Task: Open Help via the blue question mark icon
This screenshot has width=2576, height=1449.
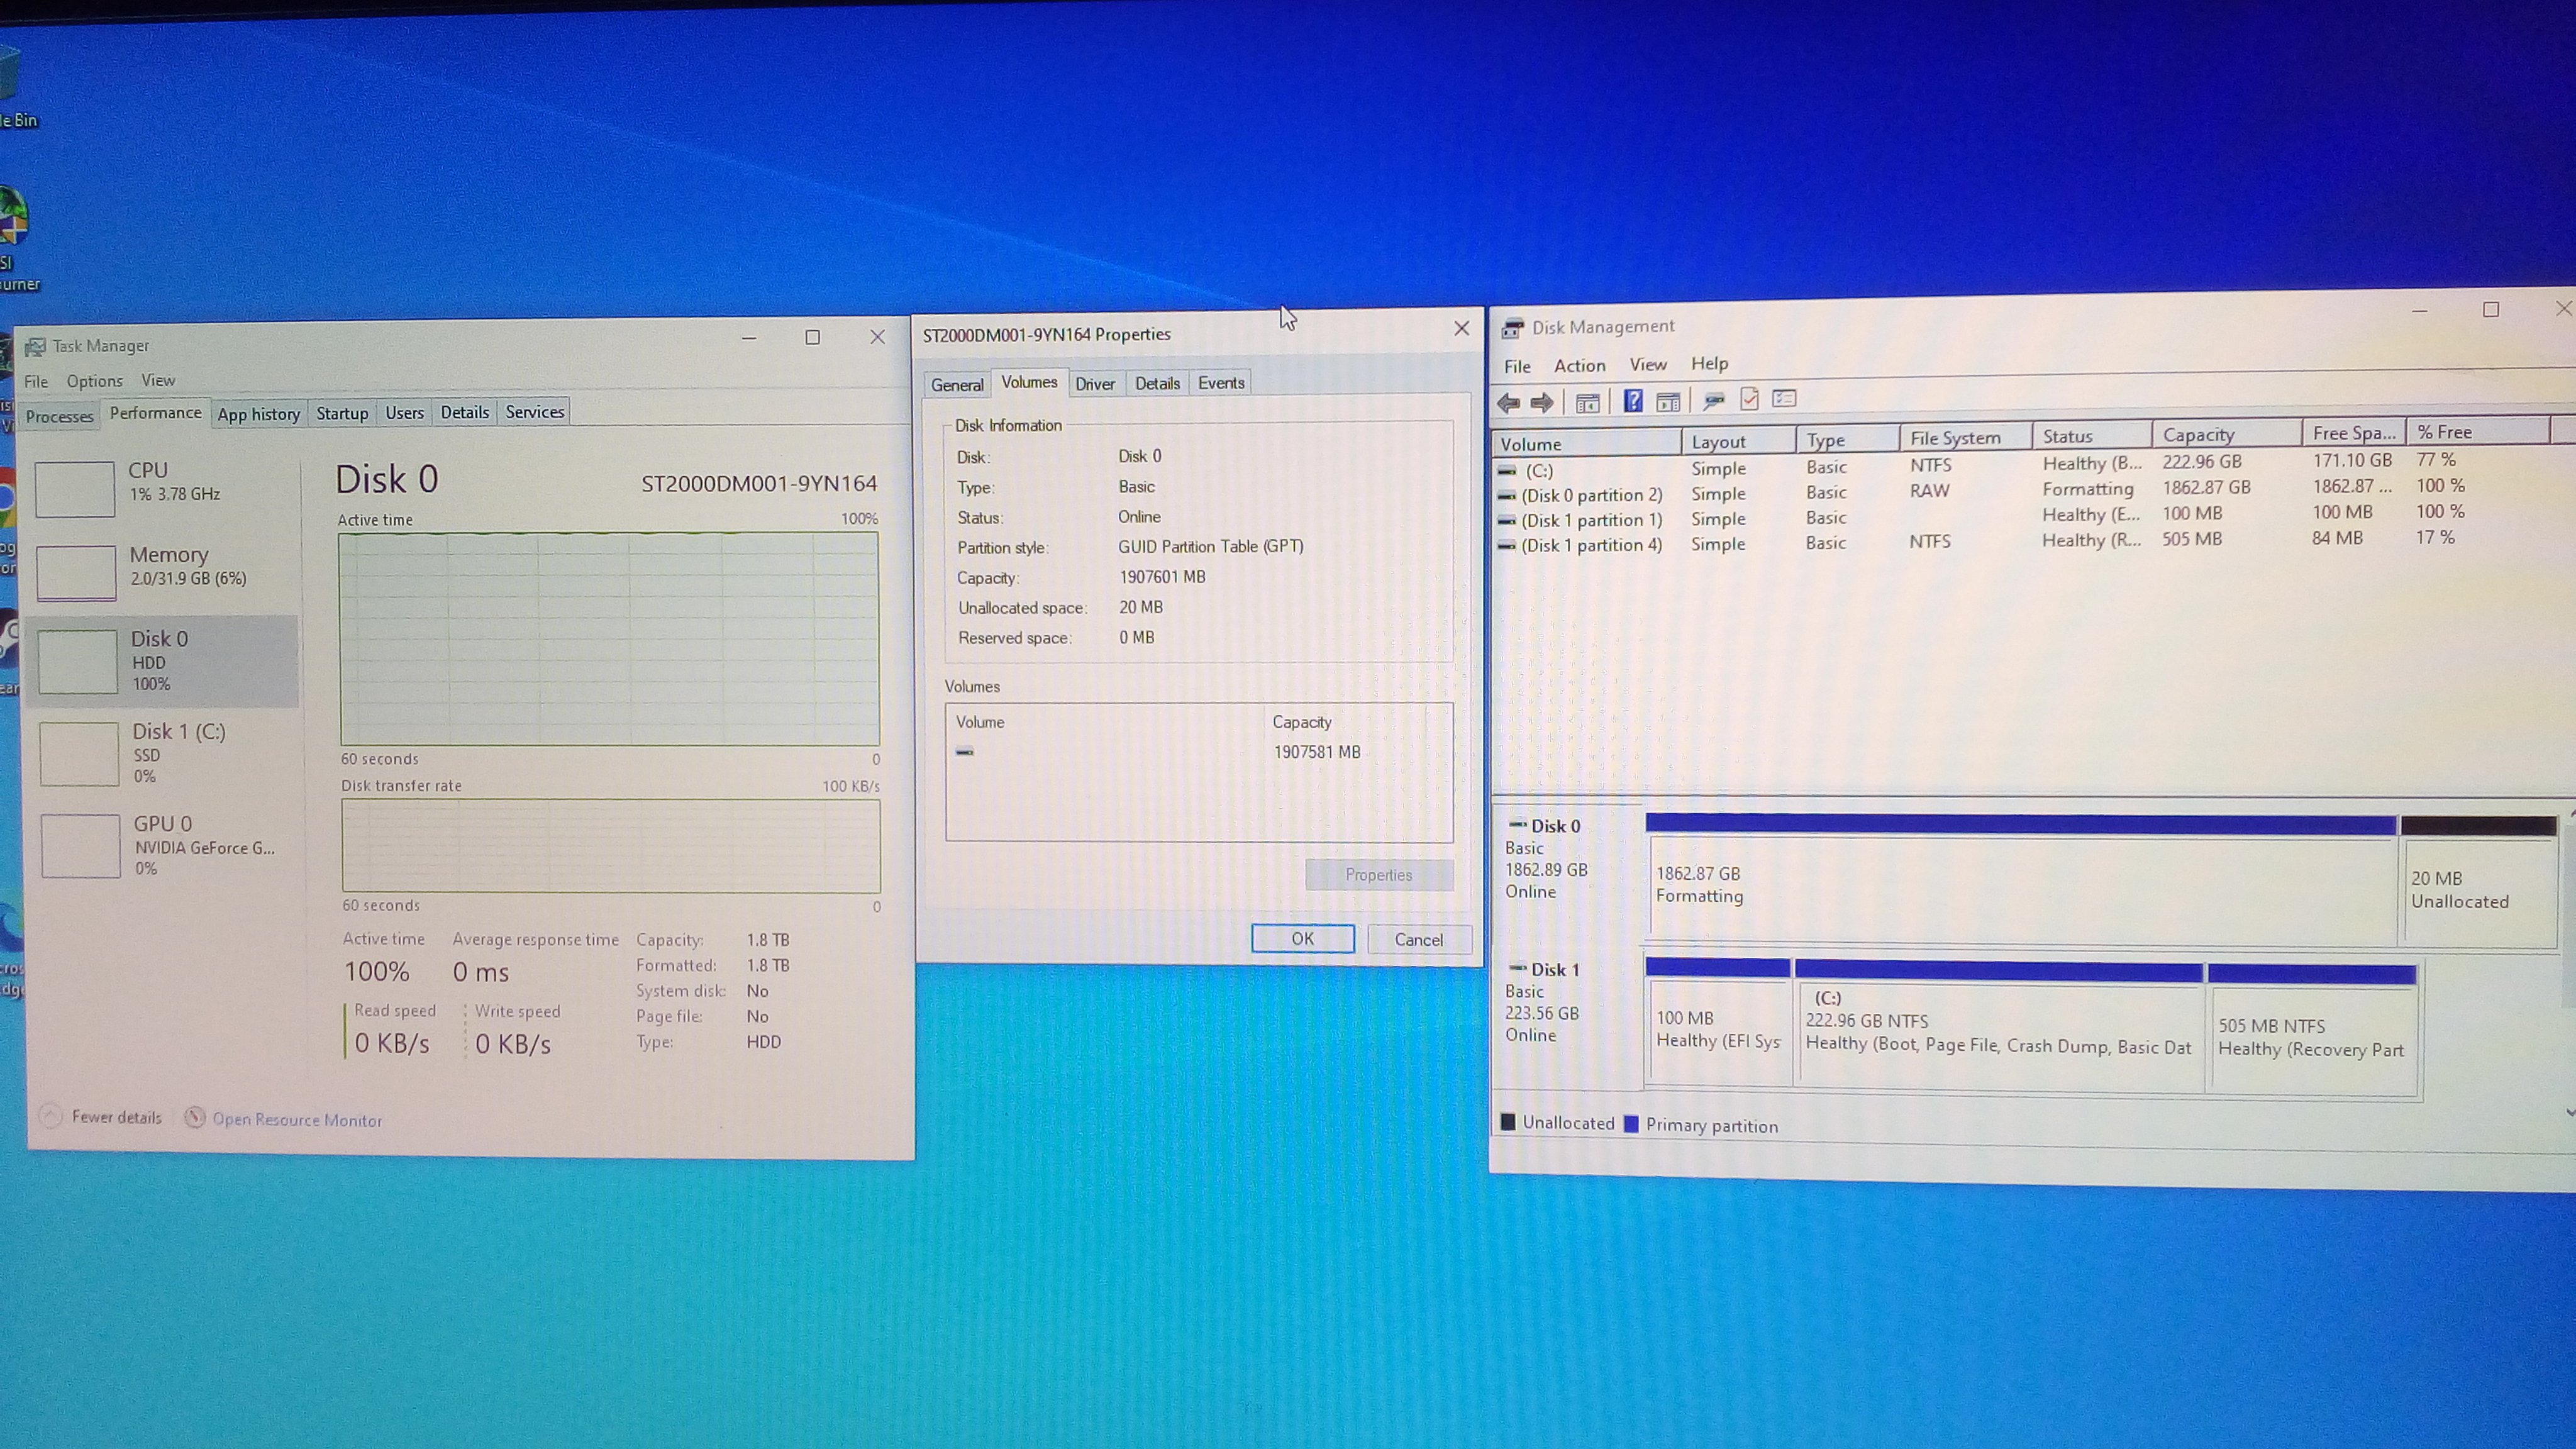Action: 1632,401
